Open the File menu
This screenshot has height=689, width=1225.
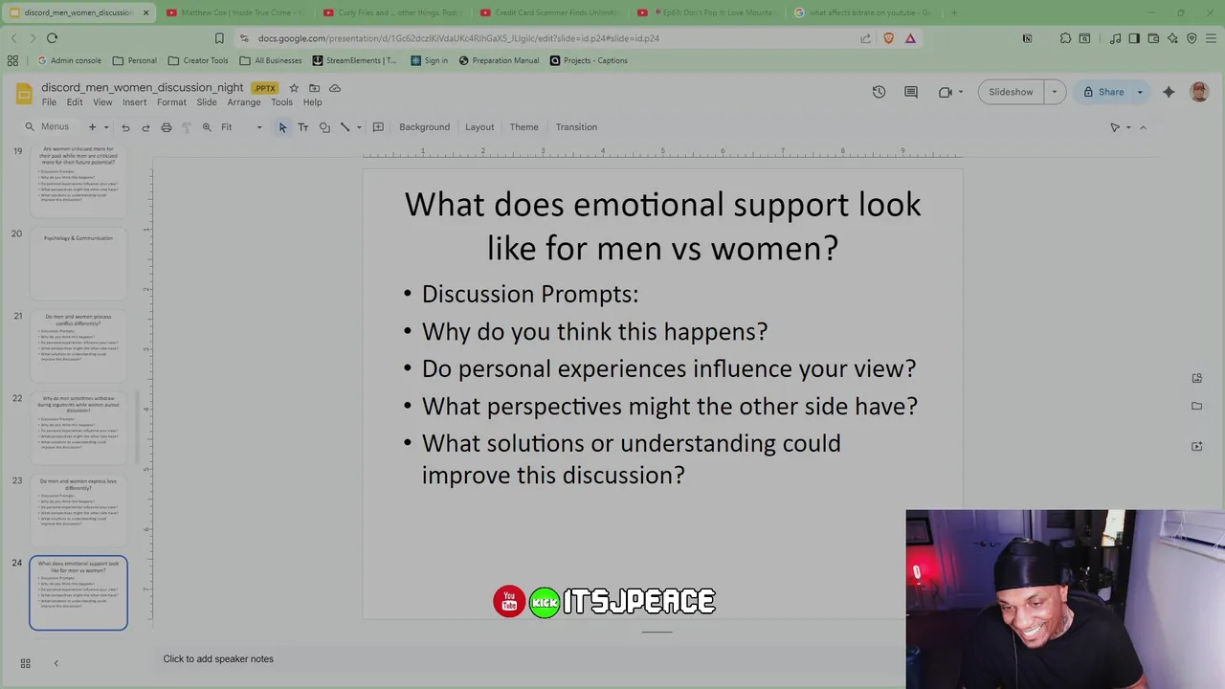(49, 102)
